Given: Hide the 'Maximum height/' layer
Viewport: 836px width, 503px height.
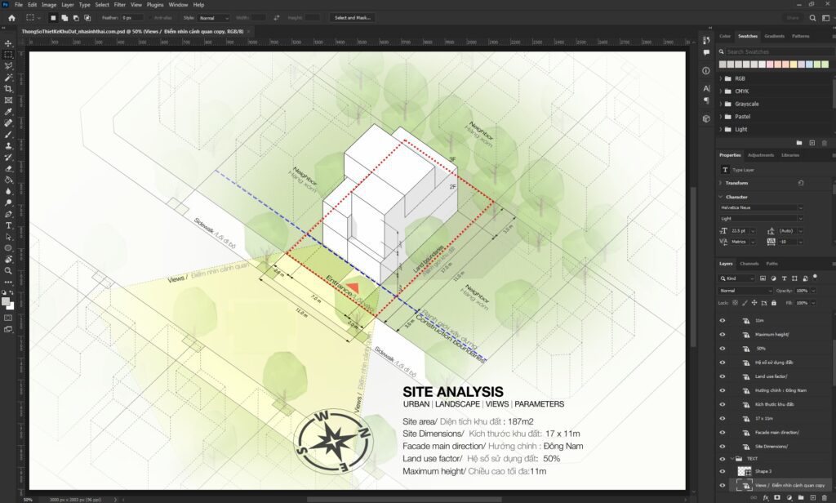Looking at the screenshot, I should point(723,334).
